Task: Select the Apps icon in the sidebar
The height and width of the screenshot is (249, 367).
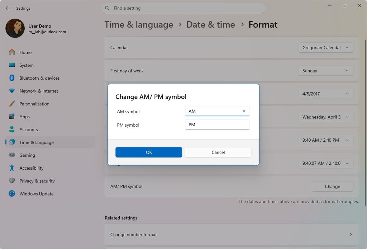Action: pyautogui.click(x=12, y=117)
